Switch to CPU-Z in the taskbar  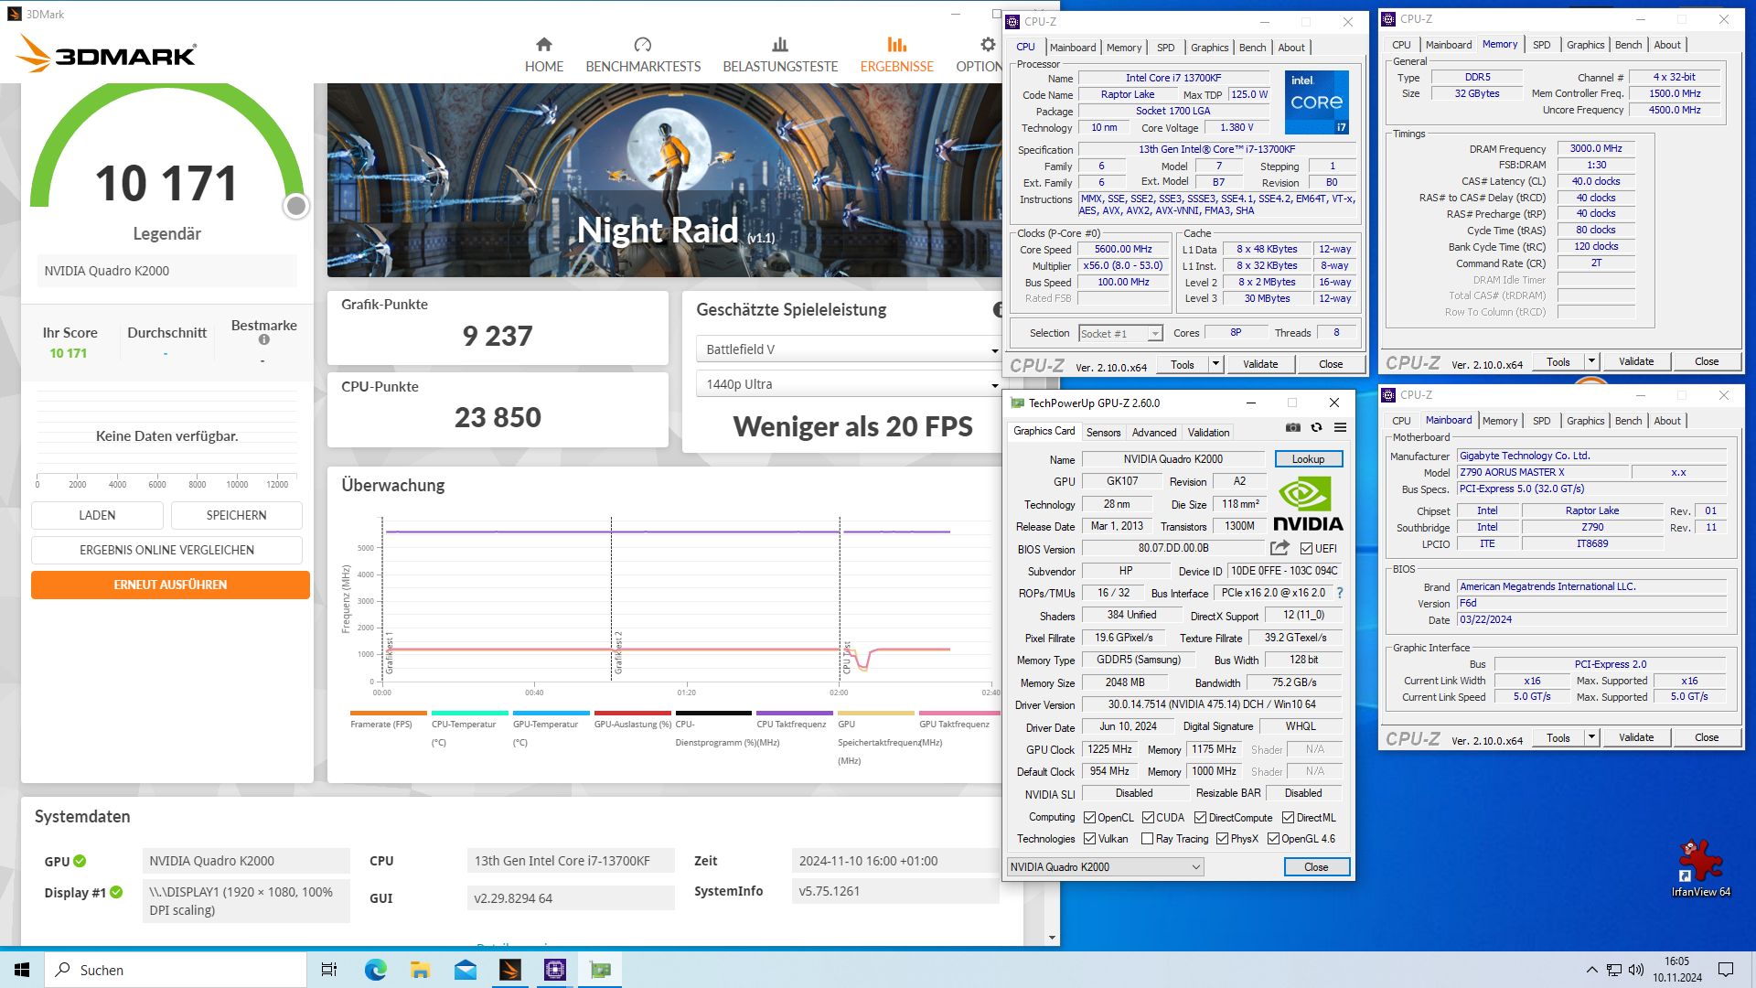coord(555,970)
